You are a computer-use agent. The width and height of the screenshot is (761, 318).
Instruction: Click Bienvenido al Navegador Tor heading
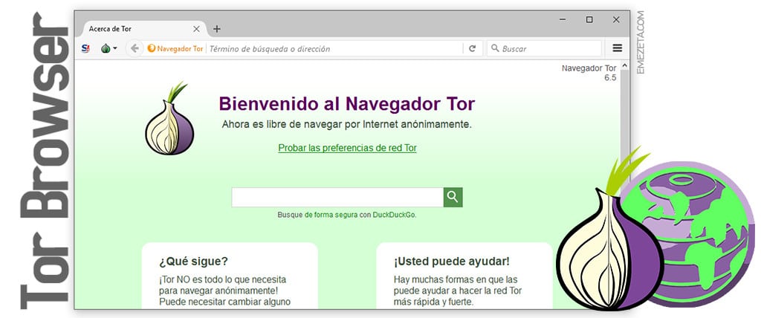(346, 103)
